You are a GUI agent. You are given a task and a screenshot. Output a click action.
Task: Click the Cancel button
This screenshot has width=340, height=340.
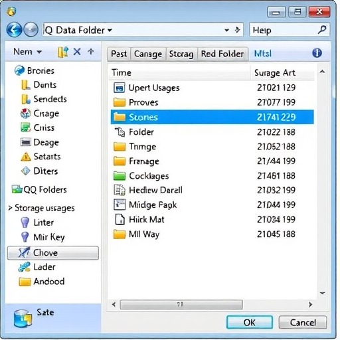(x=303, y=322)
